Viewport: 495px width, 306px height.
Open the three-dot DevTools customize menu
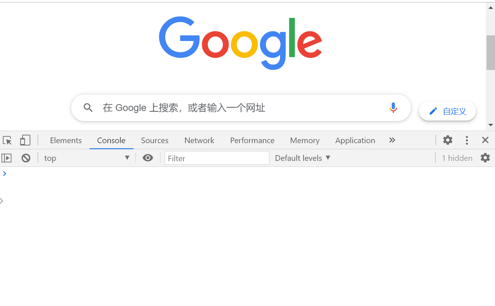(467, 140)
